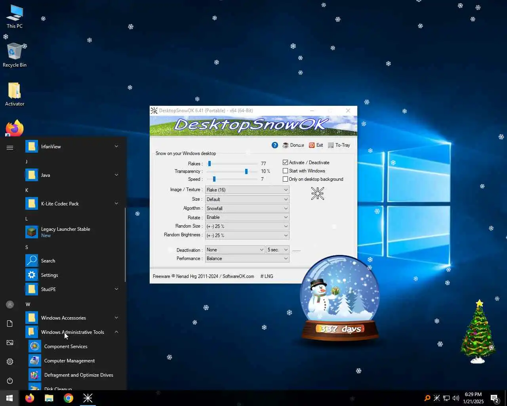Open the 5 sec. deactivation time dropdown
This screenshot has width=507, height=406.
(x=278, y=250)
